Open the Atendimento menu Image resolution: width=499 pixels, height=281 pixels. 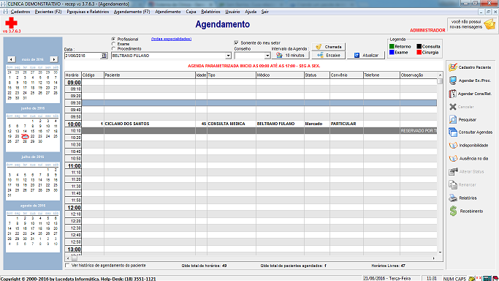(168, 12)
